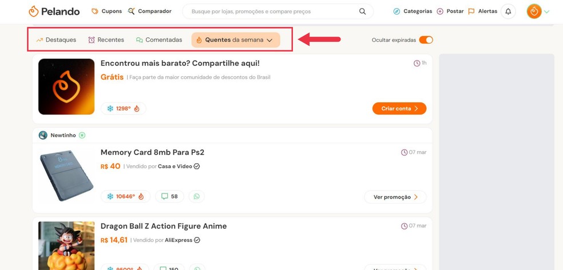Viewport: 563px width, 270px height.
Task: Select the Comentadas tab
Action: tap(159, 40)
